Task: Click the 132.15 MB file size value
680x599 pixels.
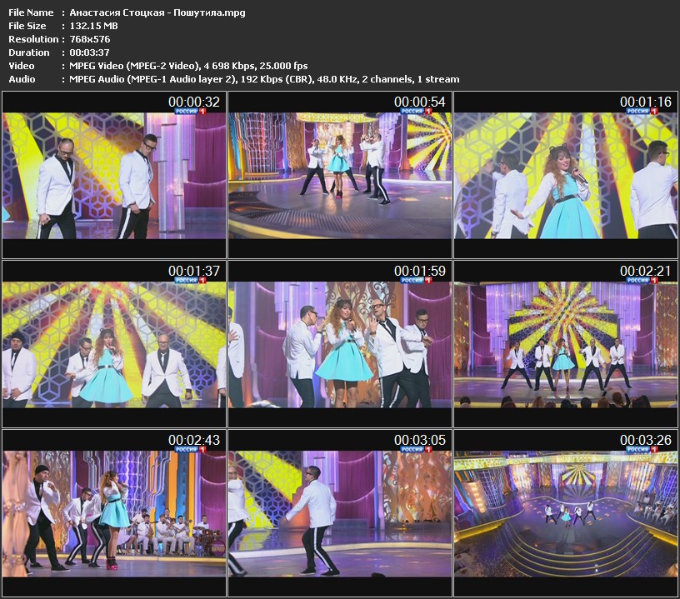Action: tap(89, 26)
